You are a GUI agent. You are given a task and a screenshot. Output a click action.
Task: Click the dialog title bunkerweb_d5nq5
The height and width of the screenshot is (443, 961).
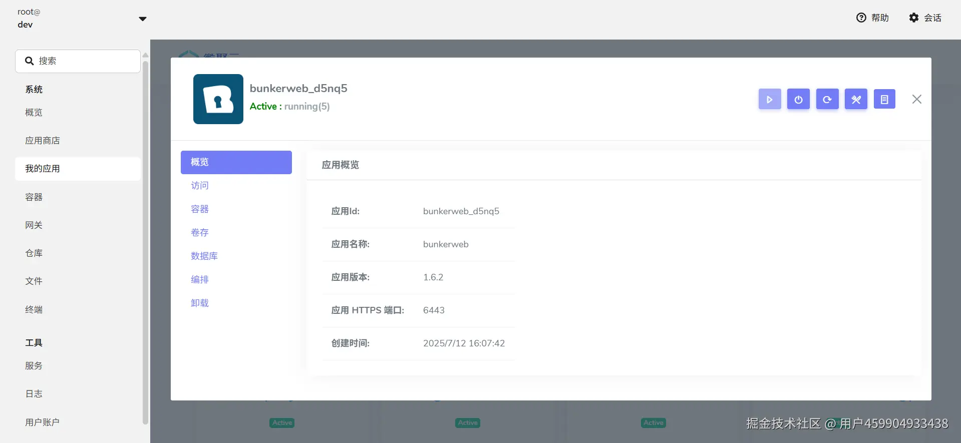pyautogui.click(x=298, y=88)
